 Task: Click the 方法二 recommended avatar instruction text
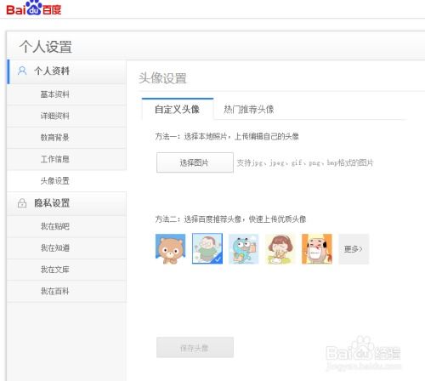tap(230, 219)
